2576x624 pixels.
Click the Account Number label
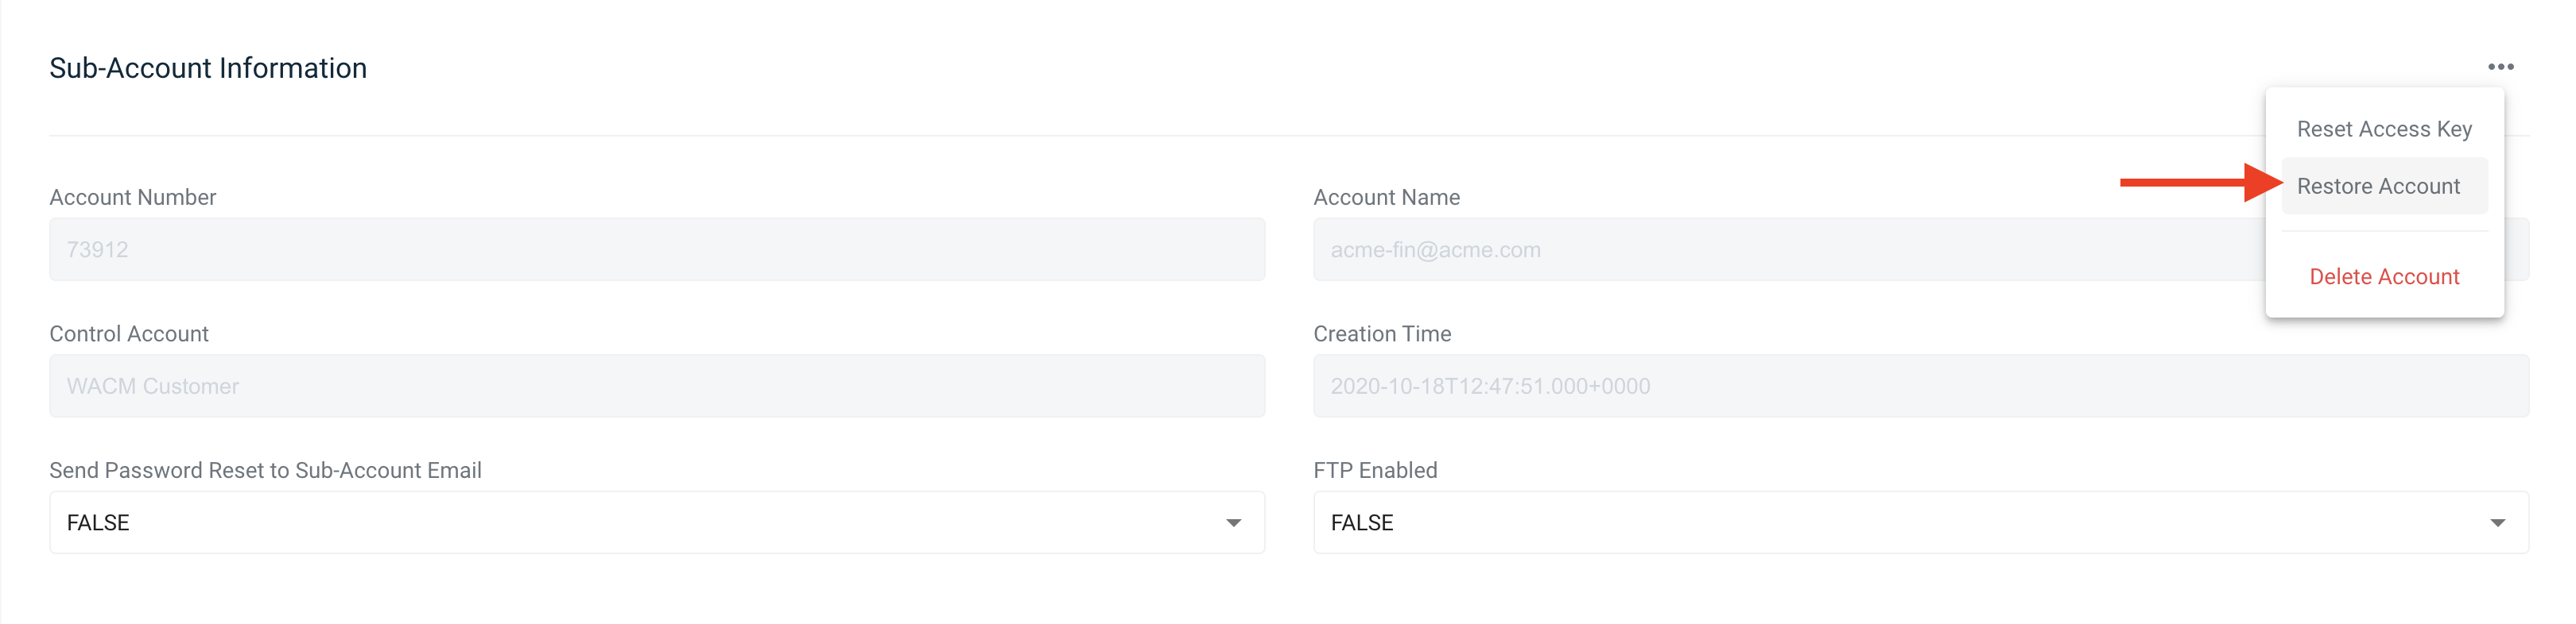tap(133, 198)
